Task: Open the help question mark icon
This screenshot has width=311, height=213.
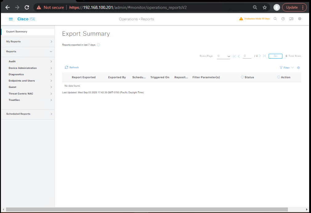Action: [x=283, y=19]
